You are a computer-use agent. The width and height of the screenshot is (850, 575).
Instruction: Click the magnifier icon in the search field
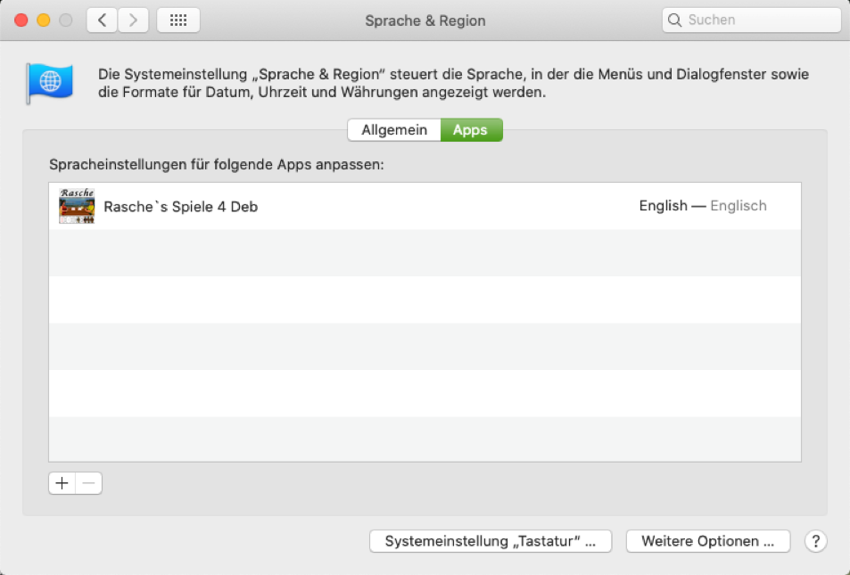pos(674,19)
